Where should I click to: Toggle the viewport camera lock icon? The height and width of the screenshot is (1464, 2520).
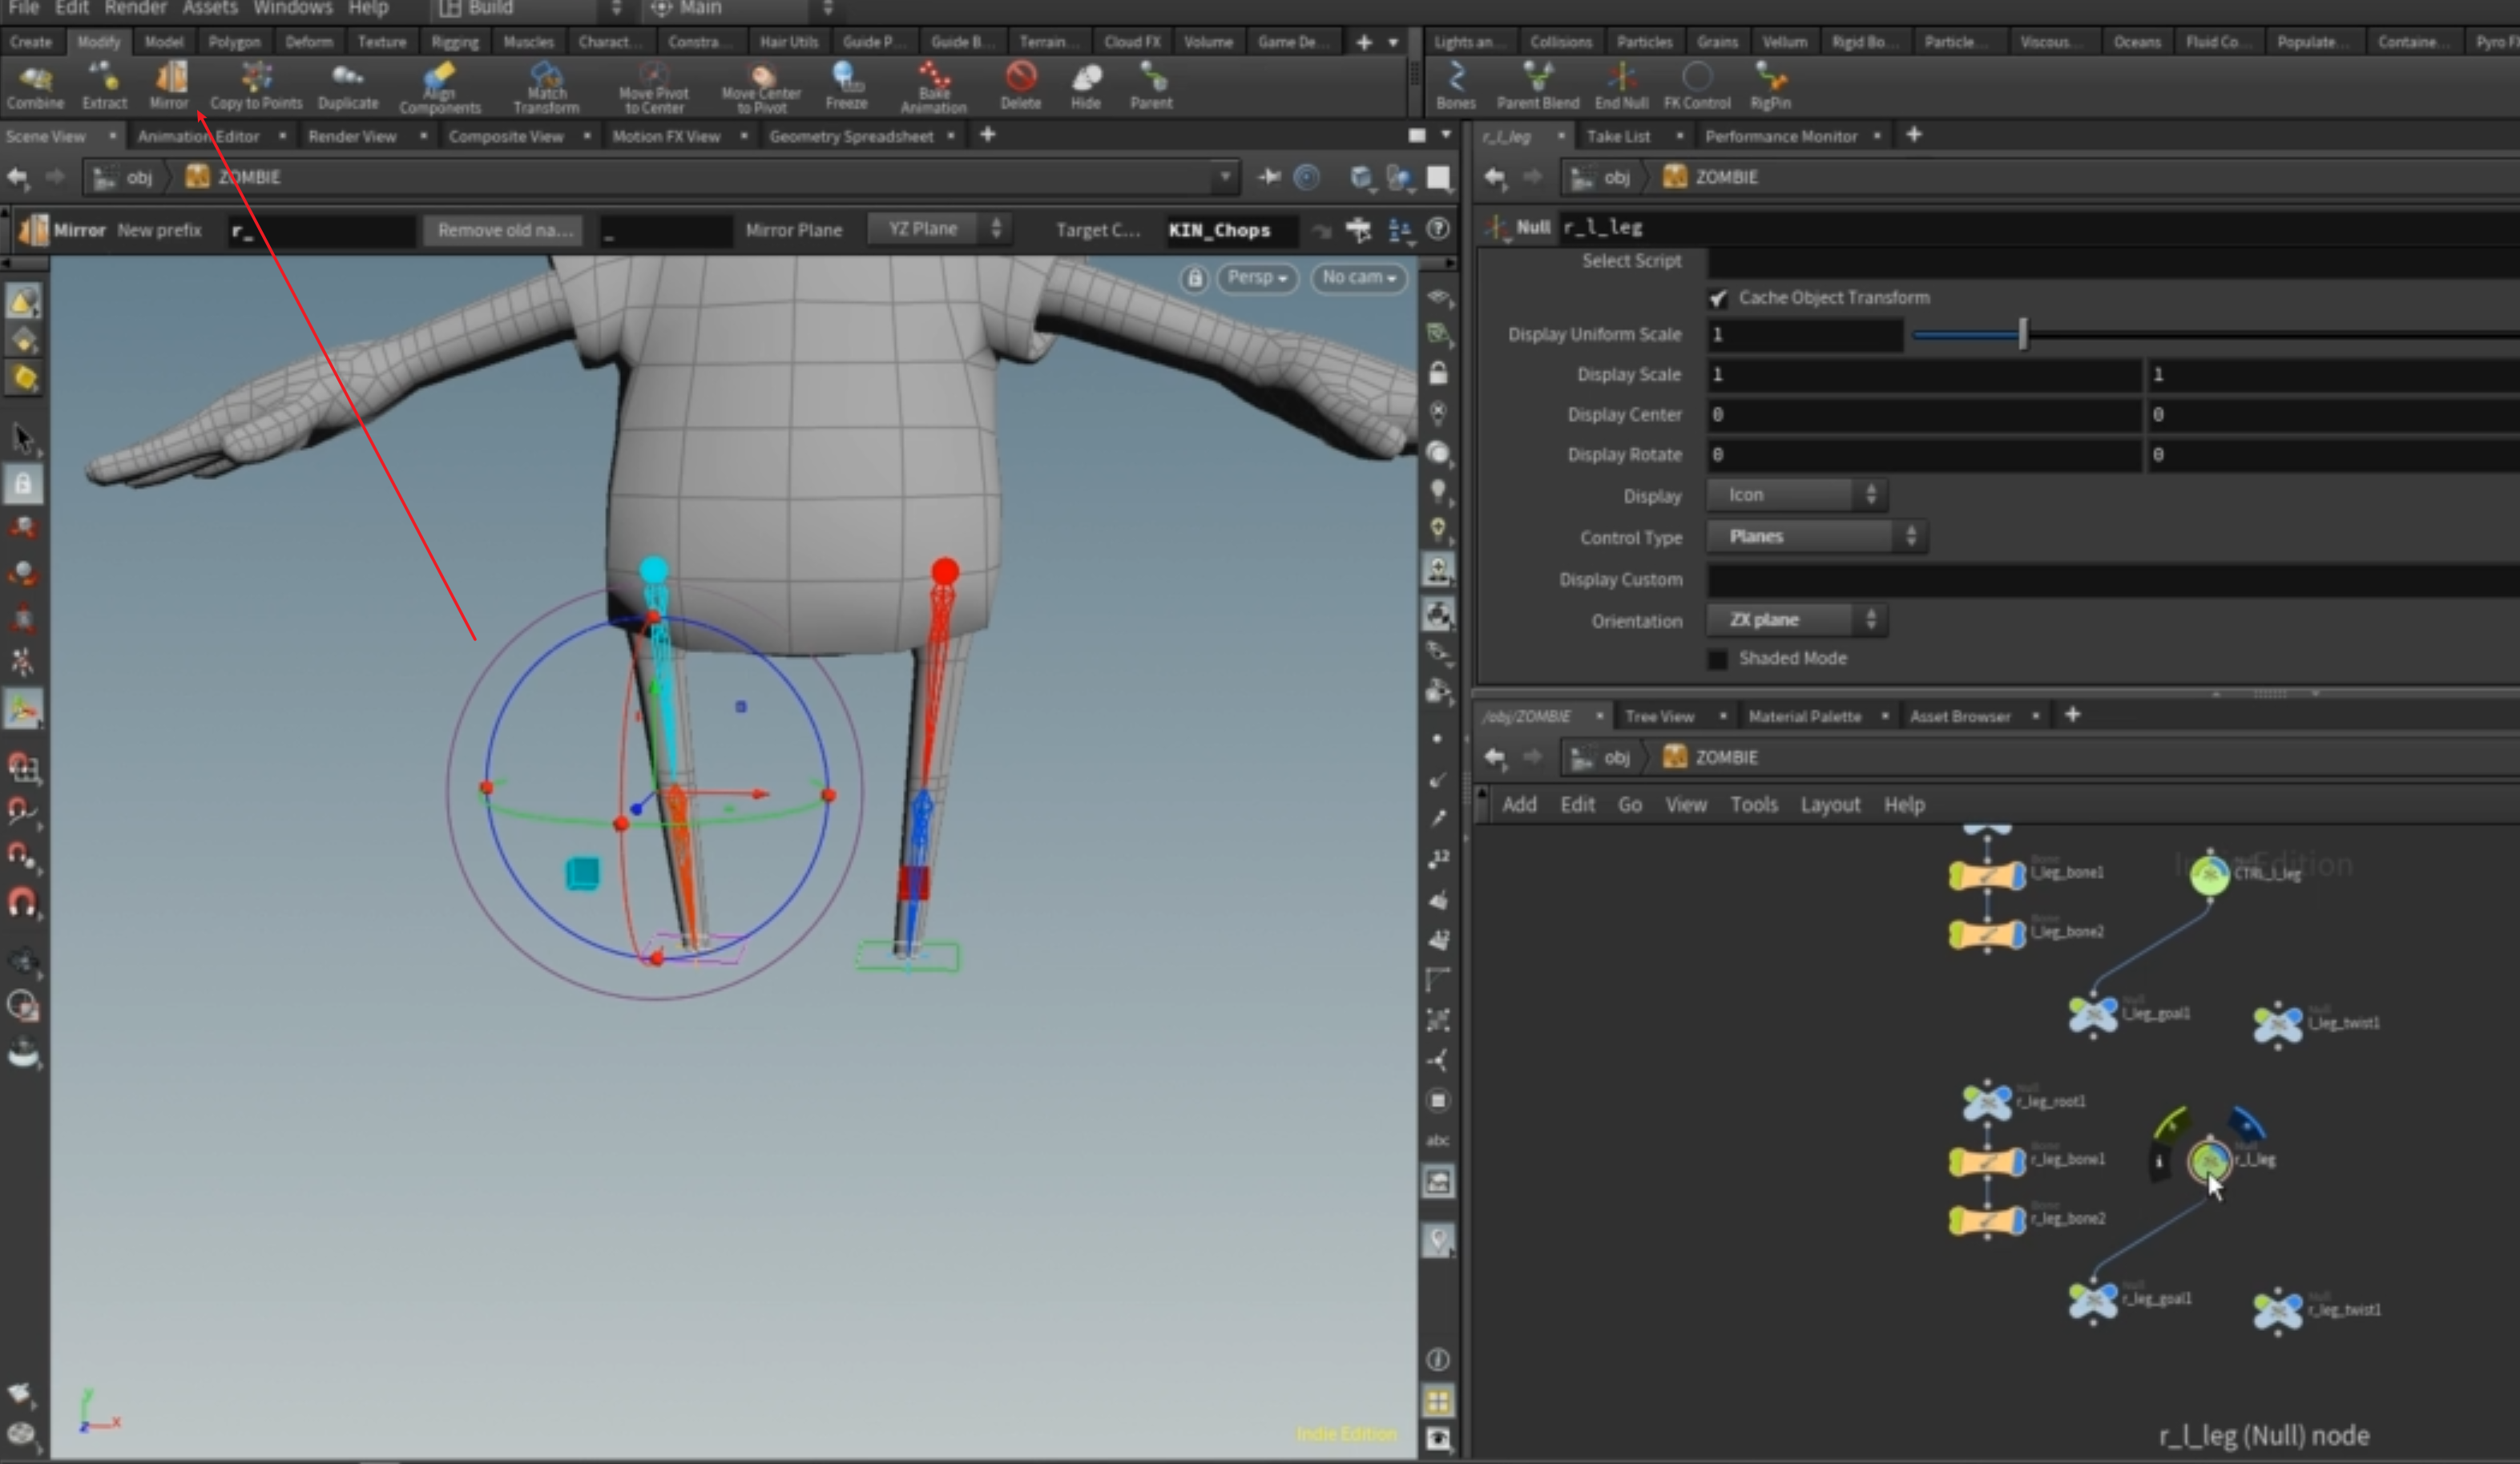tap(1194, 278)
